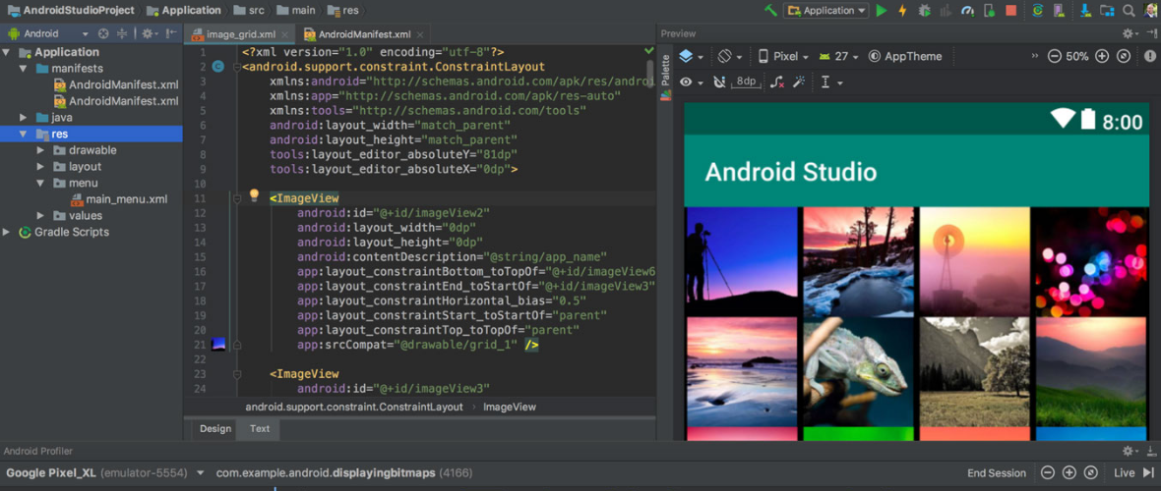Image resolution: width=1161 pixels, height=491 pixels.
Task: Click the Clear All Constraints icon
Action: click(777, 82)
